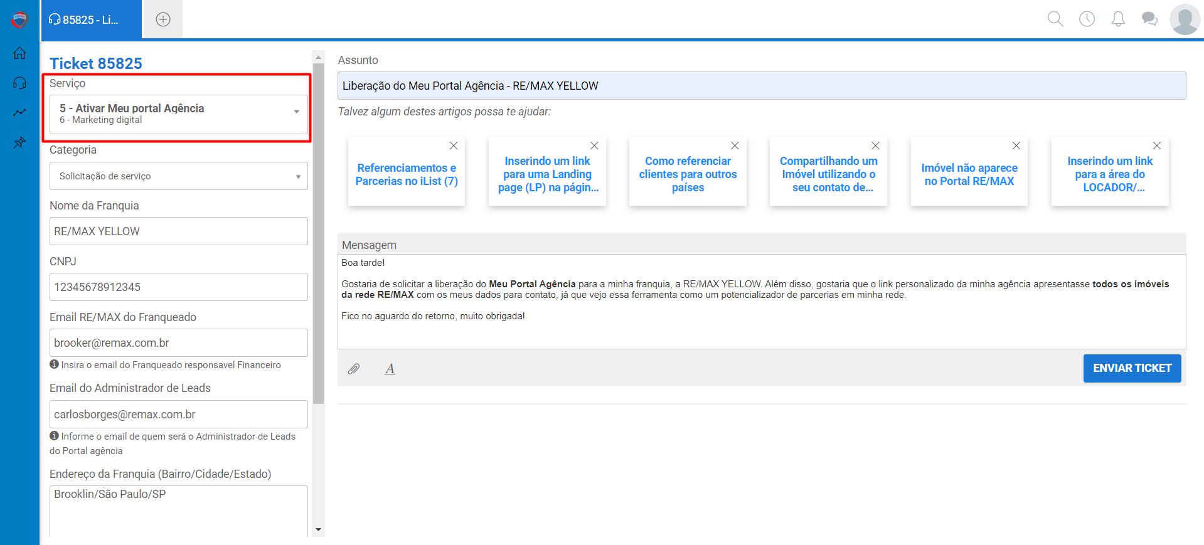Open the headset support icon in sidebar
This screenshot has height=545, width=1204.
click(x=19, y=83)
